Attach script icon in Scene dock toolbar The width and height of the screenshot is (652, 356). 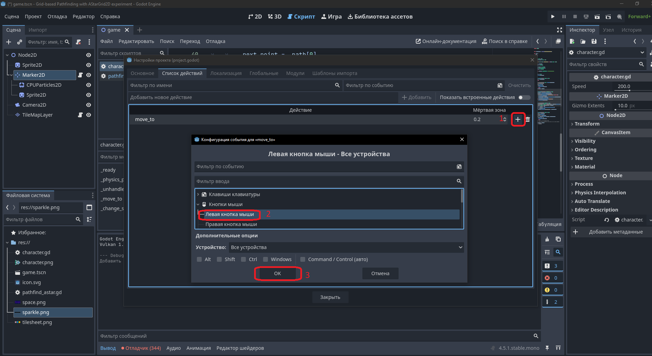click(x=78, y=42)
